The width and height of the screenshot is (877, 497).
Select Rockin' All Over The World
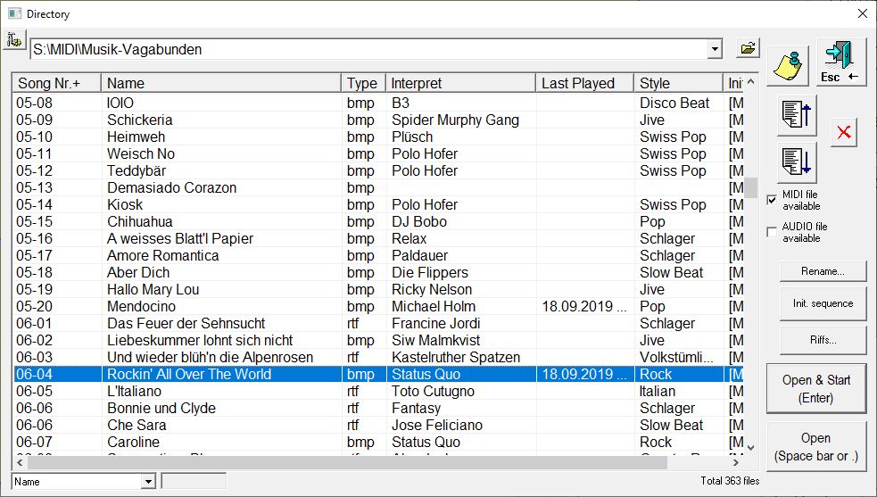(x=189, y=375)
